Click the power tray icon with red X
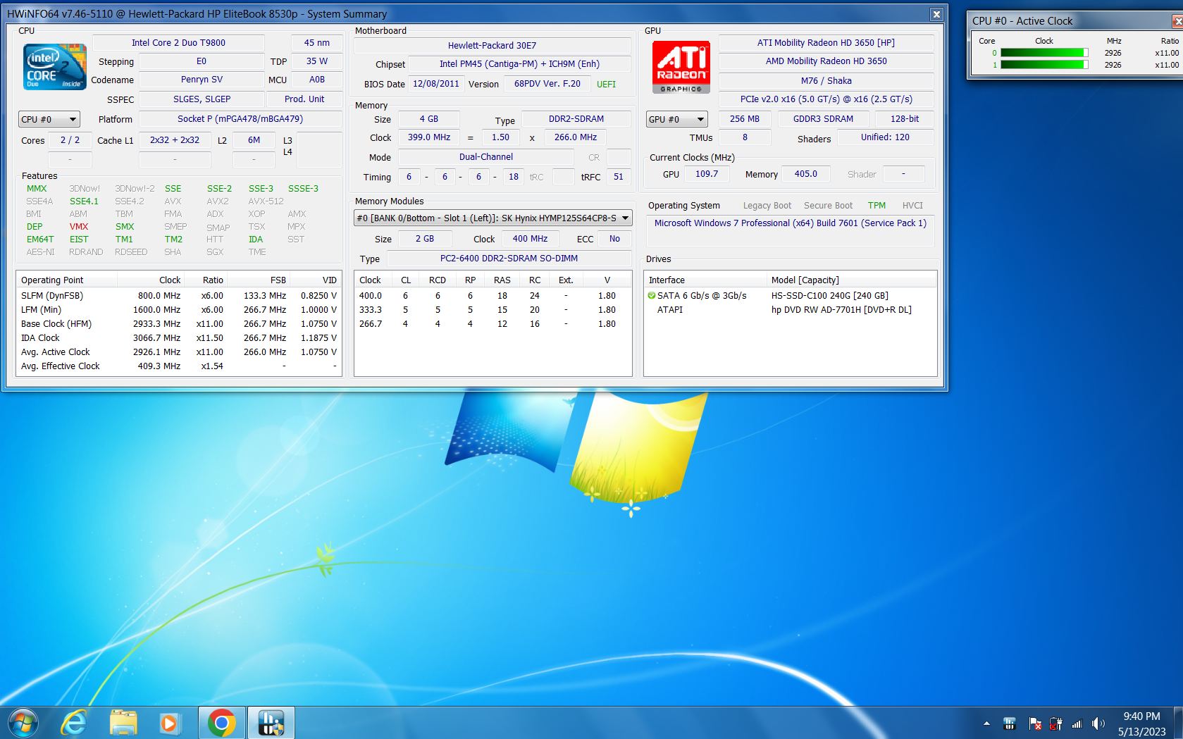Image resolution: width=1183 pixels, height=739 pixels. tap(1055, 724)
